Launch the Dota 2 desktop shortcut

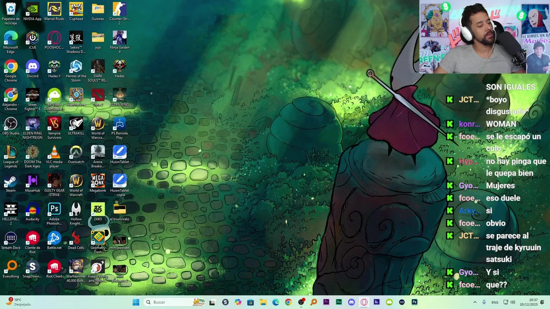click(x=98, y=97)
